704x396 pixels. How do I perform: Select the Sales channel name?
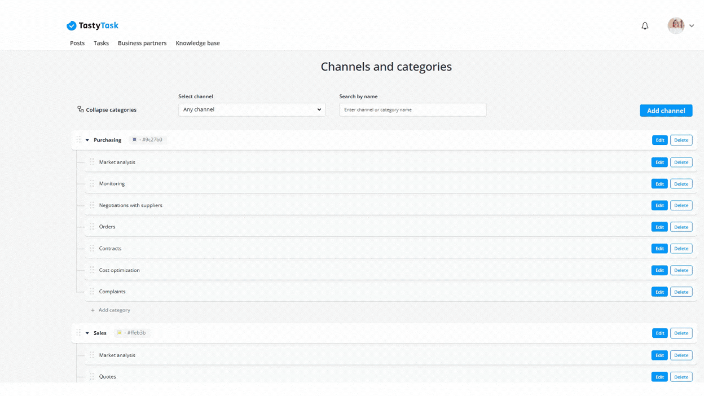click(100, 333)
